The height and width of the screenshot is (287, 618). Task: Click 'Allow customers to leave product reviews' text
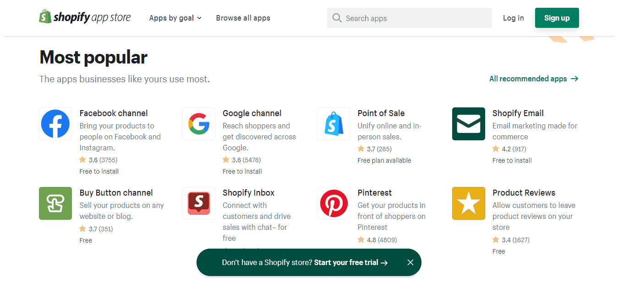(534, 216)
